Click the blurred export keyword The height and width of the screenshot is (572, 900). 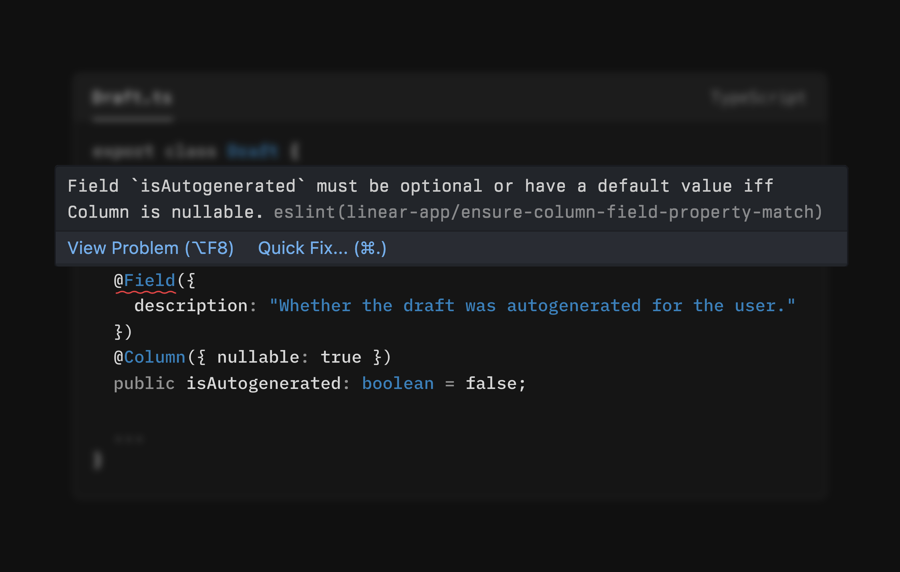123,151
